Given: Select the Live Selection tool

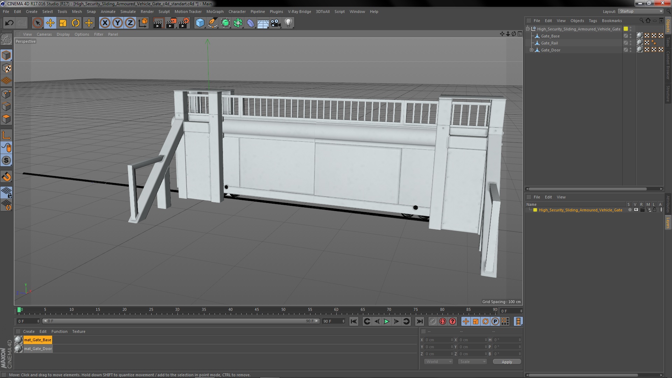Looking at the screenshot, I should [x=37, y=23].
